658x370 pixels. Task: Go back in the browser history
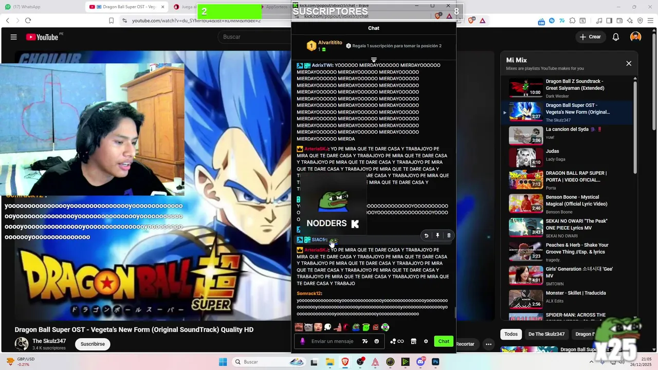(7, 21)
